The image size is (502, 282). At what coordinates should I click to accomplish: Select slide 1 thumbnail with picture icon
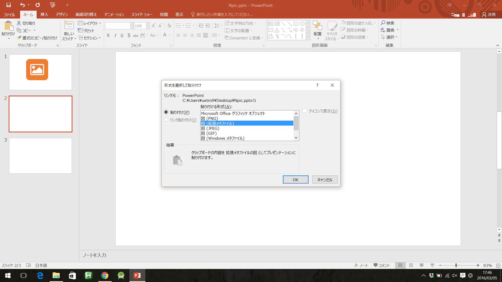click(41, 72)
